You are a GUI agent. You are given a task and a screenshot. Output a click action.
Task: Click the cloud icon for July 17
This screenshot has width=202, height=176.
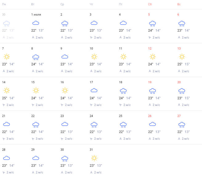[94, 91]
